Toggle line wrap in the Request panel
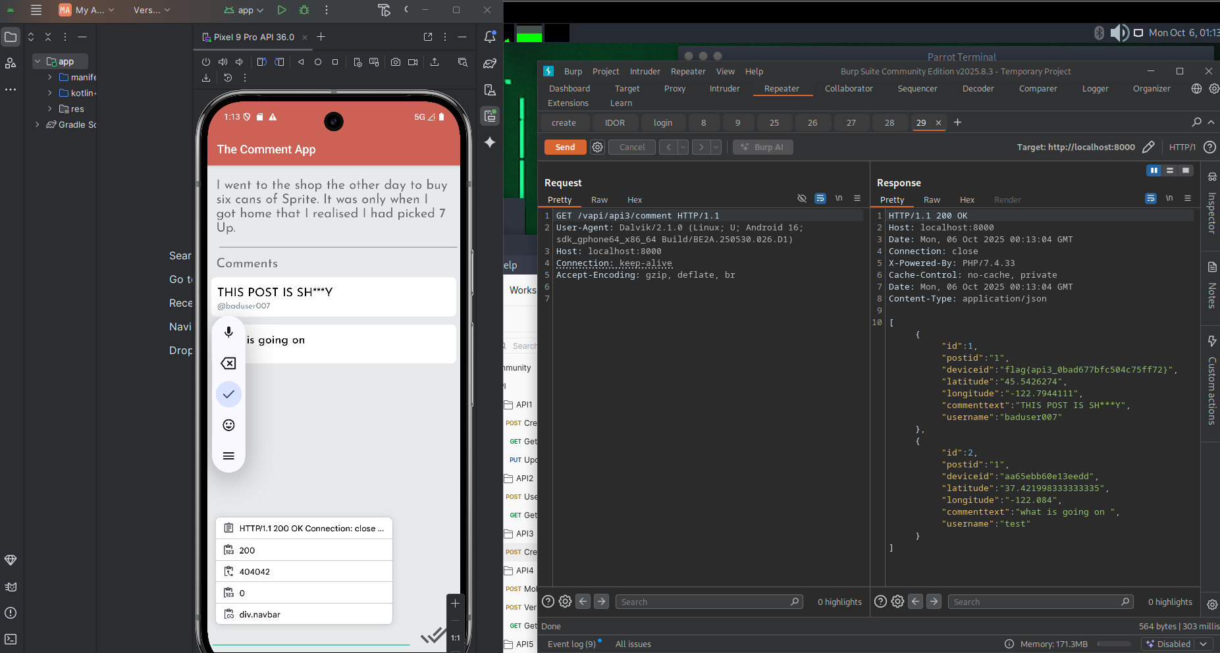This screenshot has height=653, width=1220. [x=820, y=198]
